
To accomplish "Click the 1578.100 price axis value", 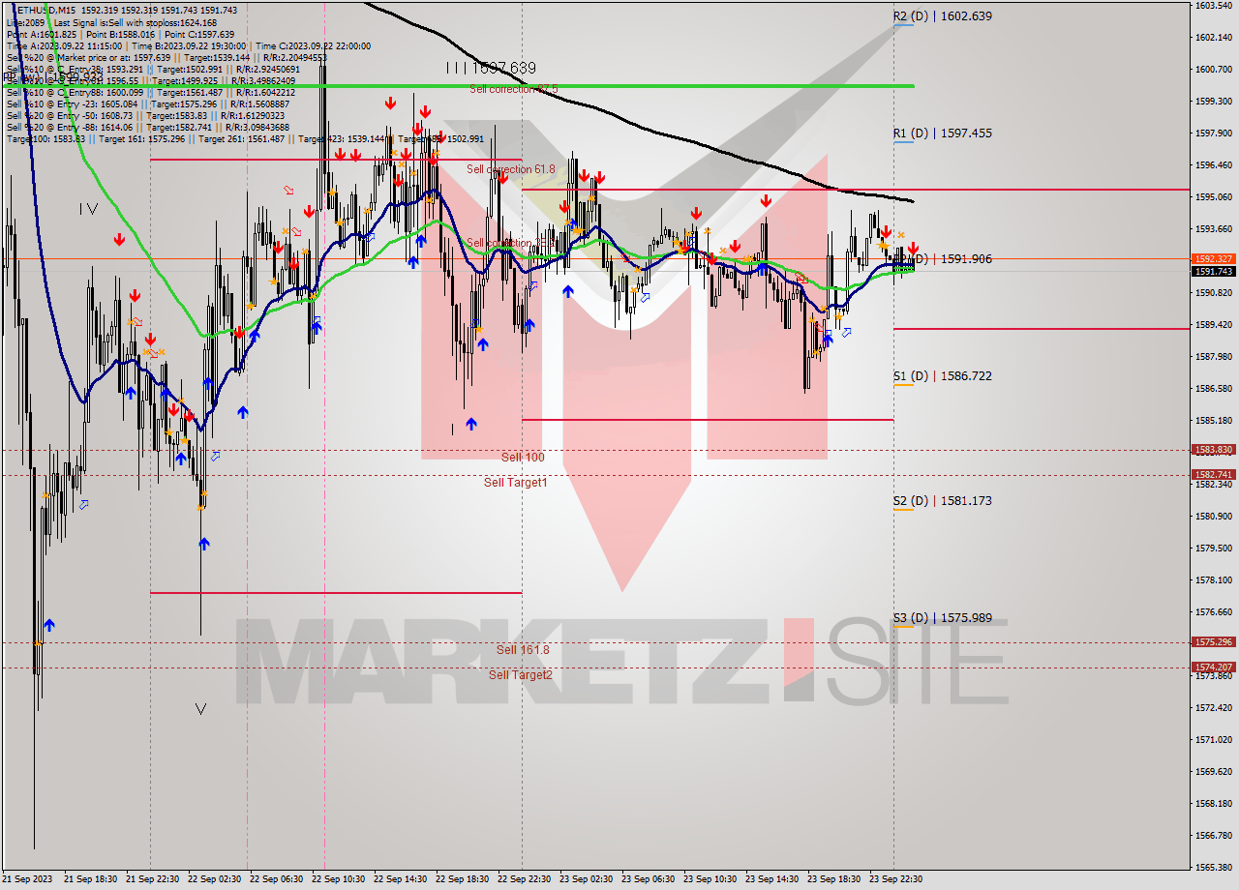I will pos(1214,580).
